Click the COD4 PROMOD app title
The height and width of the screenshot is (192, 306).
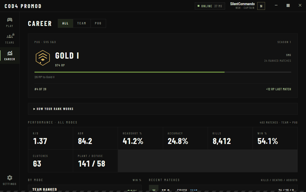23,6
